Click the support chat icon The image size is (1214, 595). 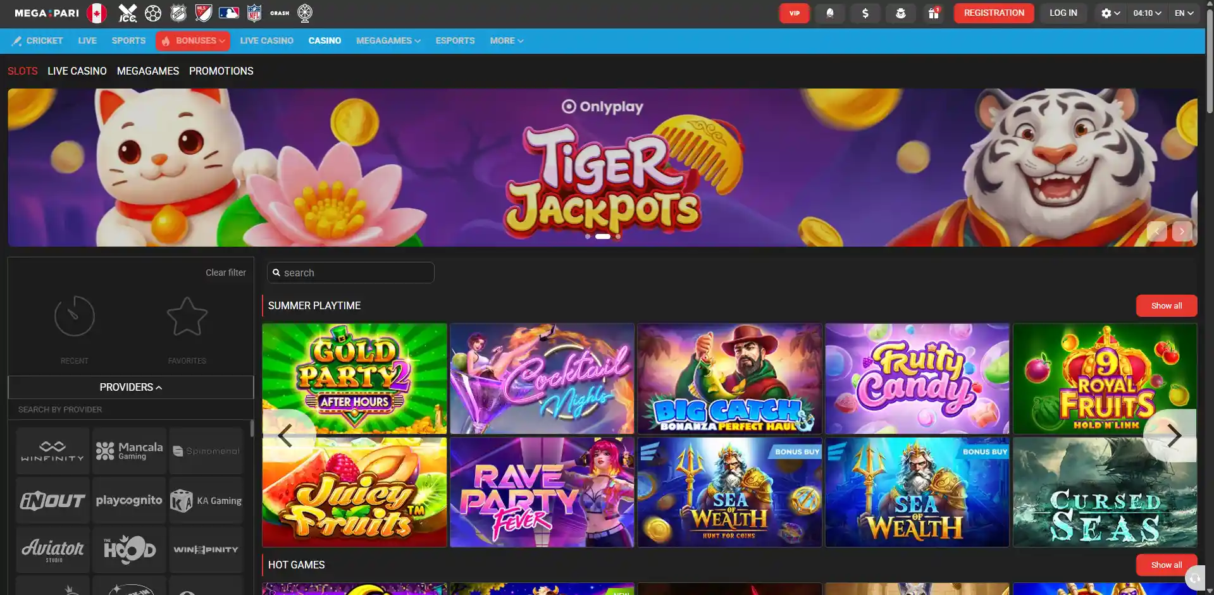(x=1195, y=578)
